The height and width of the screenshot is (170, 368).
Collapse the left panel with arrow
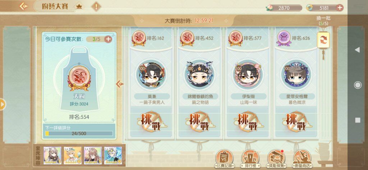point(120,84)
